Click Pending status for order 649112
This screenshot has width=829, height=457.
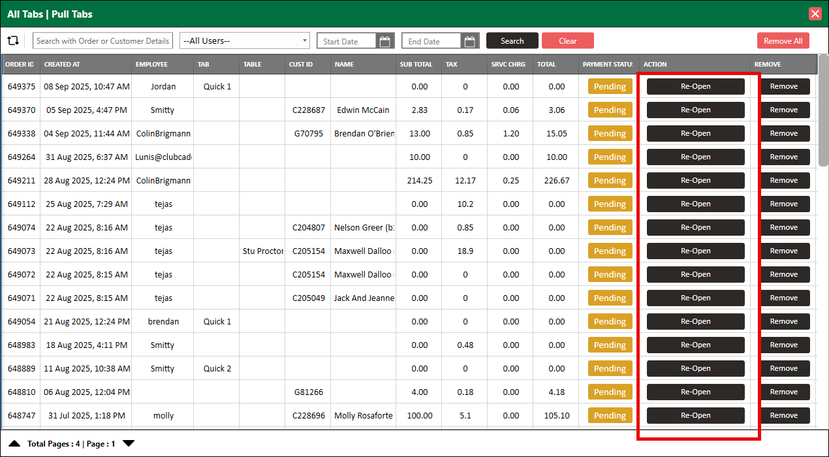(x=610, y=204)
